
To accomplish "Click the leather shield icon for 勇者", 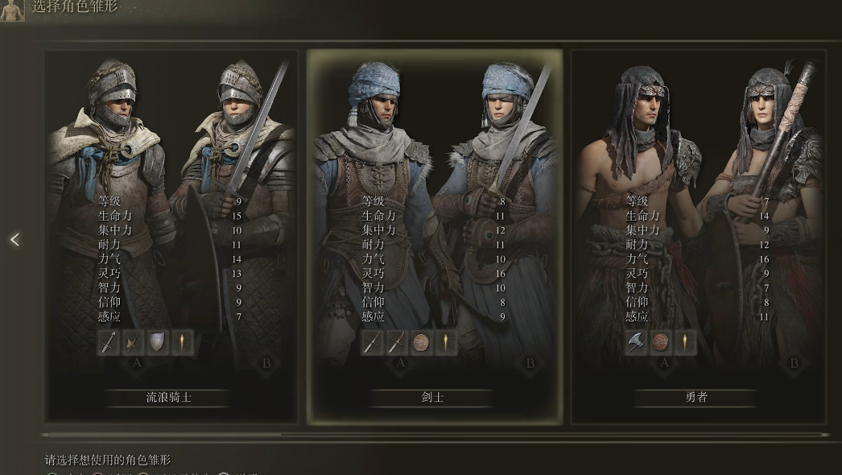I will click(x=661, y=342).
